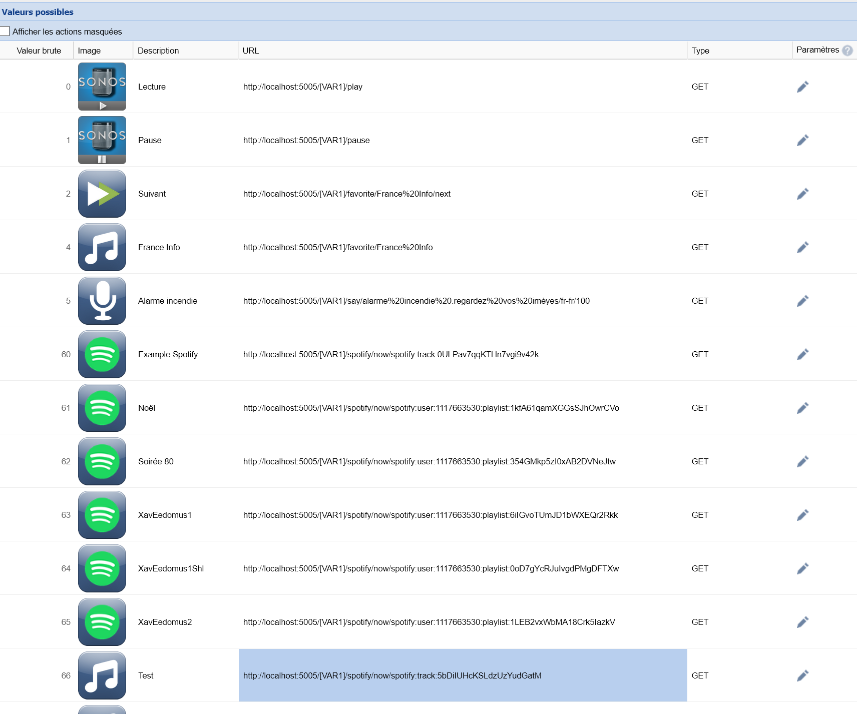857x714 pixels.
Task: Select the Spotify image for XavEedomus2
Action: tap(102, 622)
